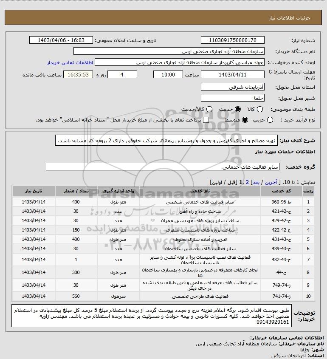The image size is (327, 359).
Task: Click the 10:00 time field
Action: [x=168, y=75]
